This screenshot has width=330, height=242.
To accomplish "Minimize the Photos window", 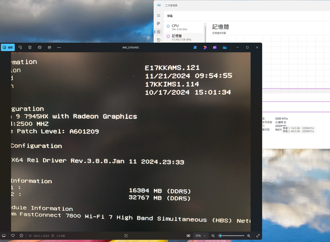I will click(x=237, y=47).
